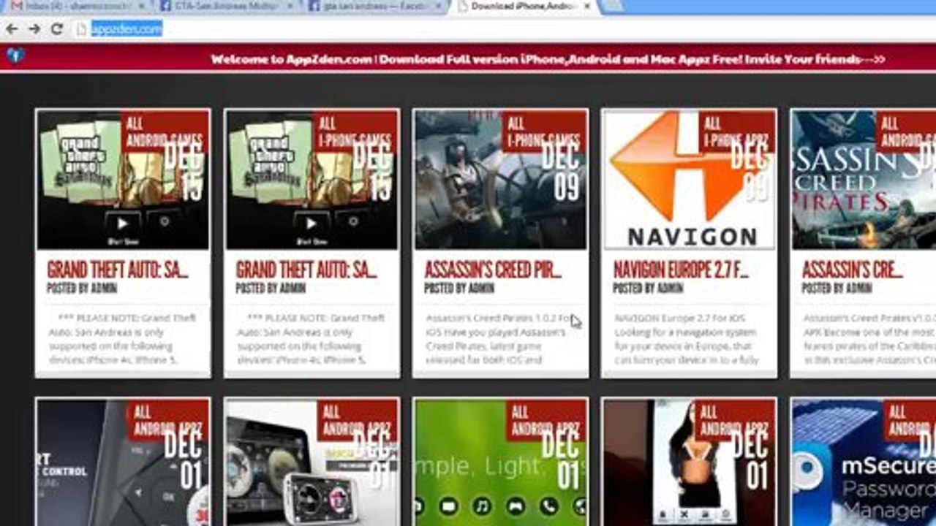Select All Android Appz on the green Simple, Light card
Screen dimensions: 936x526
pyautogui.click(x=545, y=421)
